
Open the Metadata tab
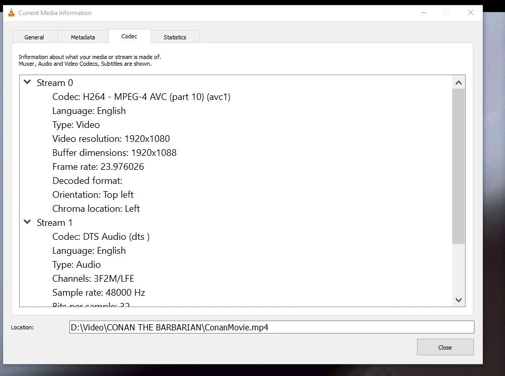pyautogui.click(x=83, y=37)
